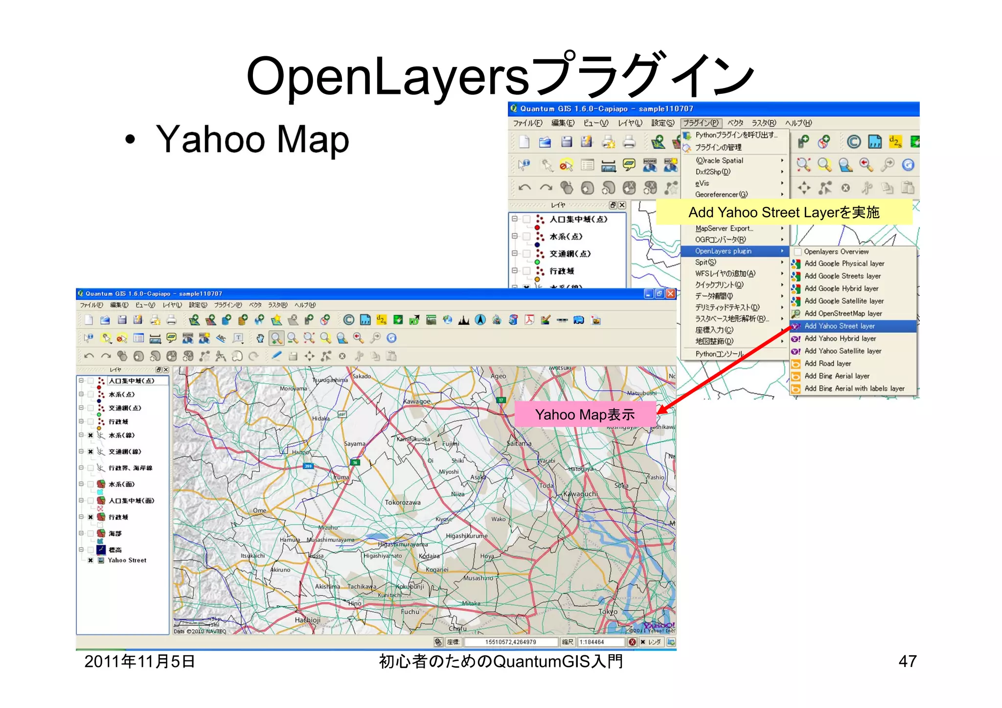Expand the OGRコンバータ submenu
This screenshot has width=1002, height=708.
point(735,240)
